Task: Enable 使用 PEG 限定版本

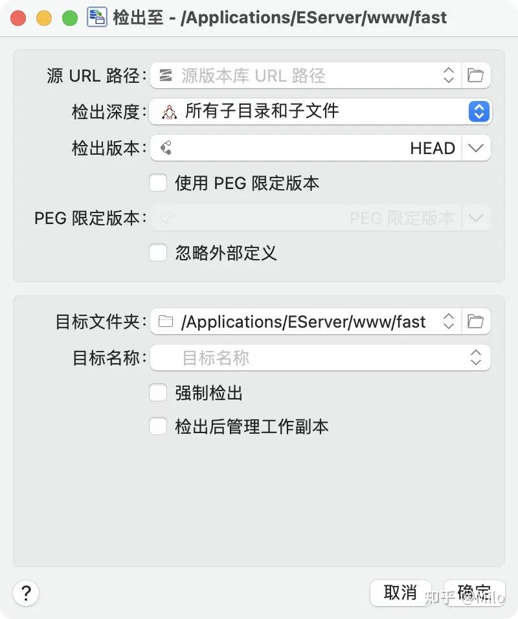Action: pyautogui.click(x=157, y=183)
